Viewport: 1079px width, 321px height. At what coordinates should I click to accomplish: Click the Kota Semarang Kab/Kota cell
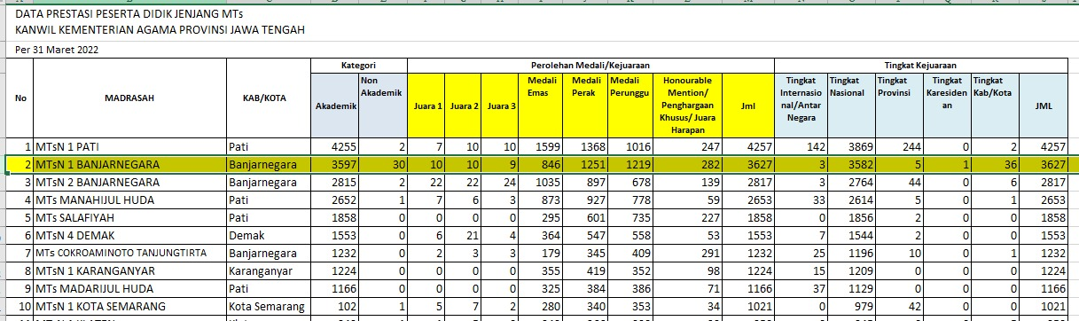coord(269,306)
